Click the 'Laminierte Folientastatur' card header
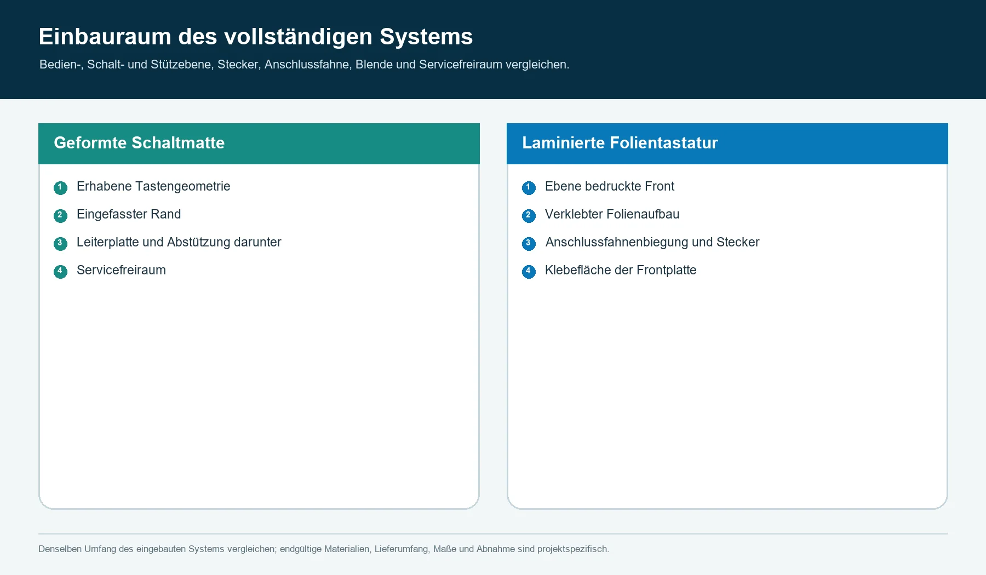Screen dimensions: 986x575 coord(727,143)
